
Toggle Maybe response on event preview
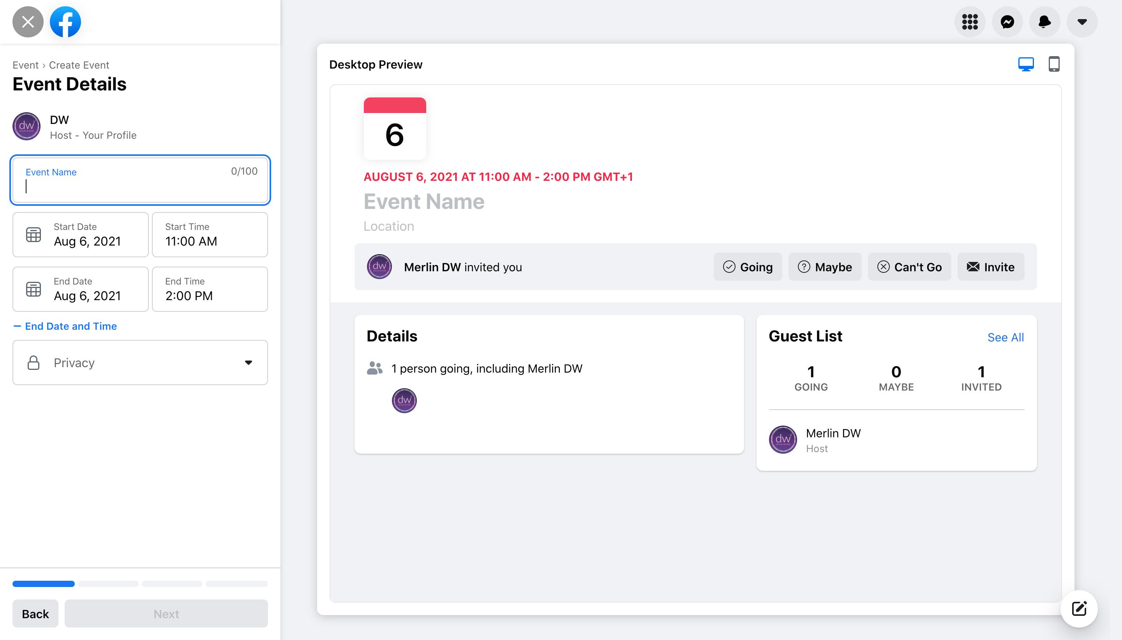tap(824, 266)
